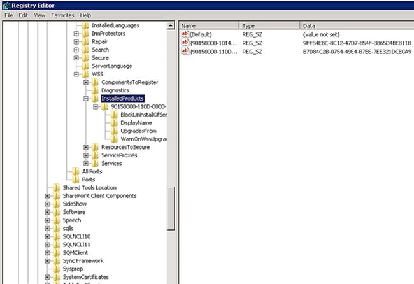This screenshot has height=284, width=414.
Task: Click the Repair folder icon
Action: click(85, 41)
